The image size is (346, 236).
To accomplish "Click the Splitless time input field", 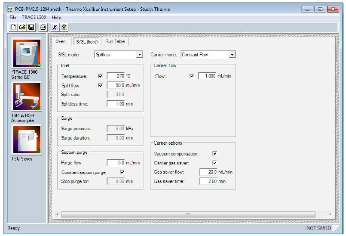I will point(115,104).
